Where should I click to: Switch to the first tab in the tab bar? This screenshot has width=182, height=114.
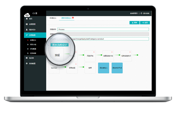point(53,18)
